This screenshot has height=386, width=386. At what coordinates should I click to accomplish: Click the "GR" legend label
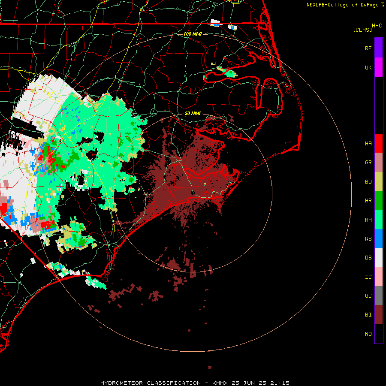pyautogui.click(x=368, y=163)
